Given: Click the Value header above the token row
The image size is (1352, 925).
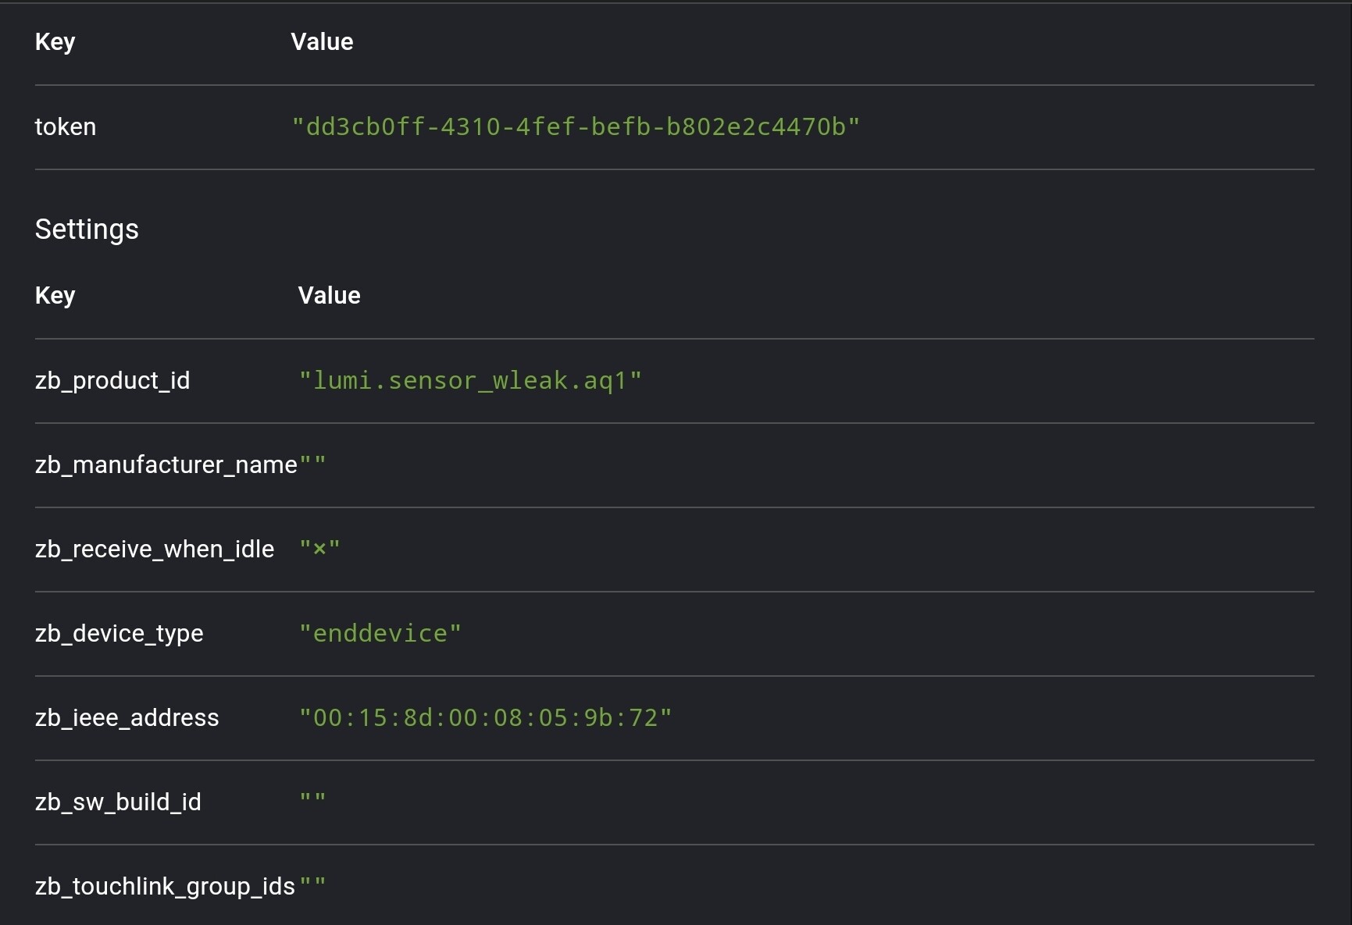Looking at the screenshot, I should [322, 42].
